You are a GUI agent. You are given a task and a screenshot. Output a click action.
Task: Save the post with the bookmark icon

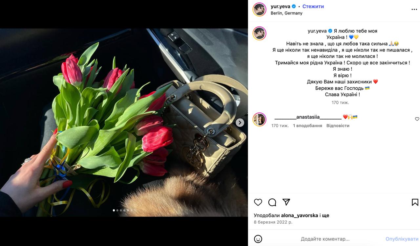pyautogui.click(x=415, y=202)
